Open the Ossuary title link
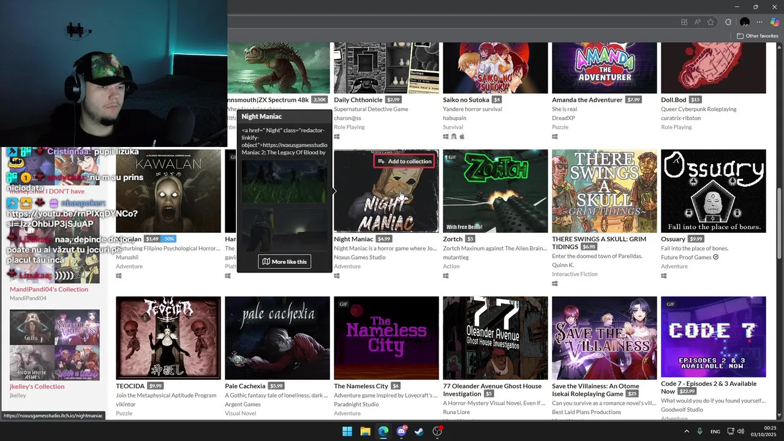Image resolution: width=784 pixels, height=441 pixels. tap(673, 239)
